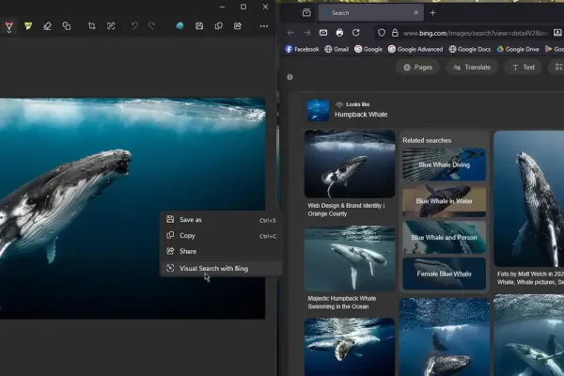Open the shapes tool
The image size is (564, 376).
(x=67, y=26)
